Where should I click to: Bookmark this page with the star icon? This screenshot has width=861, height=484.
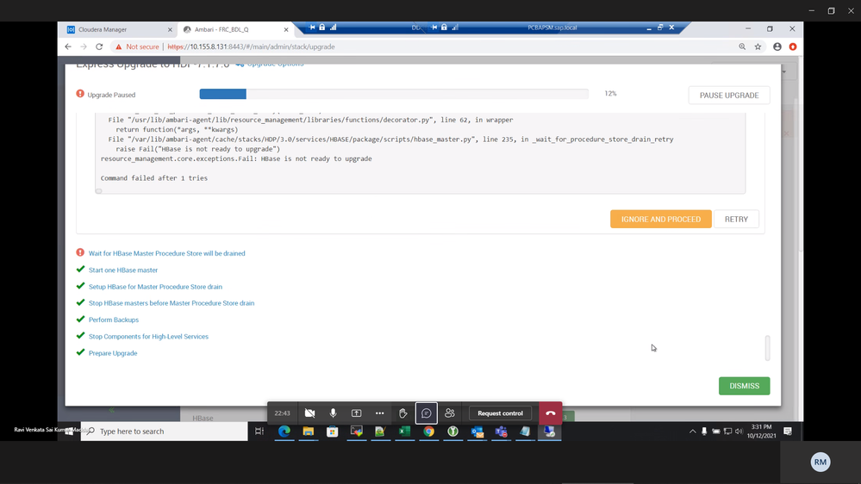(x=758, y=47)
